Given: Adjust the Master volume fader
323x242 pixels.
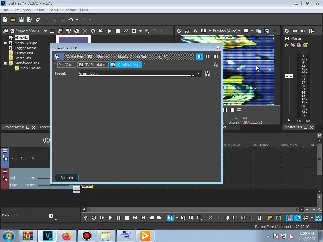Looking at the screenshot, I should [x=289, y=76].
